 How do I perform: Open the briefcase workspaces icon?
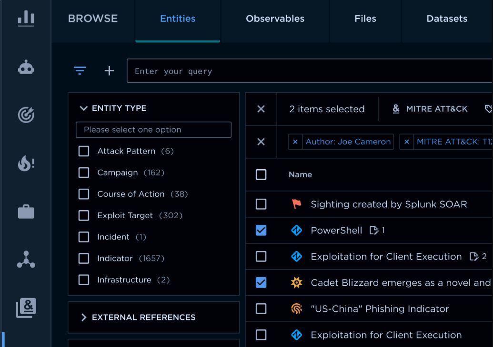26,212
